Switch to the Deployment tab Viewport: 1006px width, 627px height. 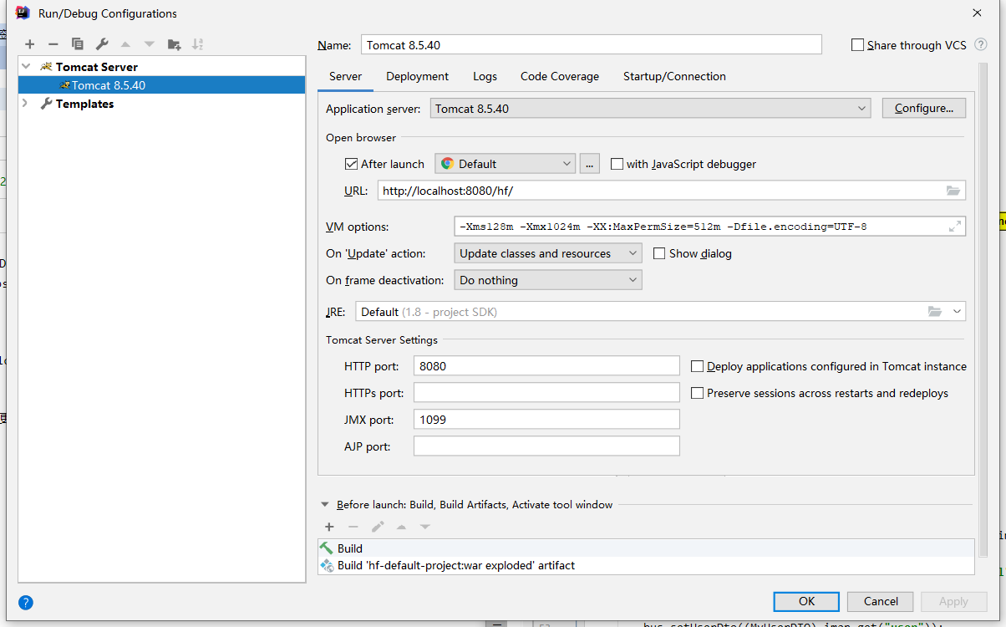click(x=417, y=76)
